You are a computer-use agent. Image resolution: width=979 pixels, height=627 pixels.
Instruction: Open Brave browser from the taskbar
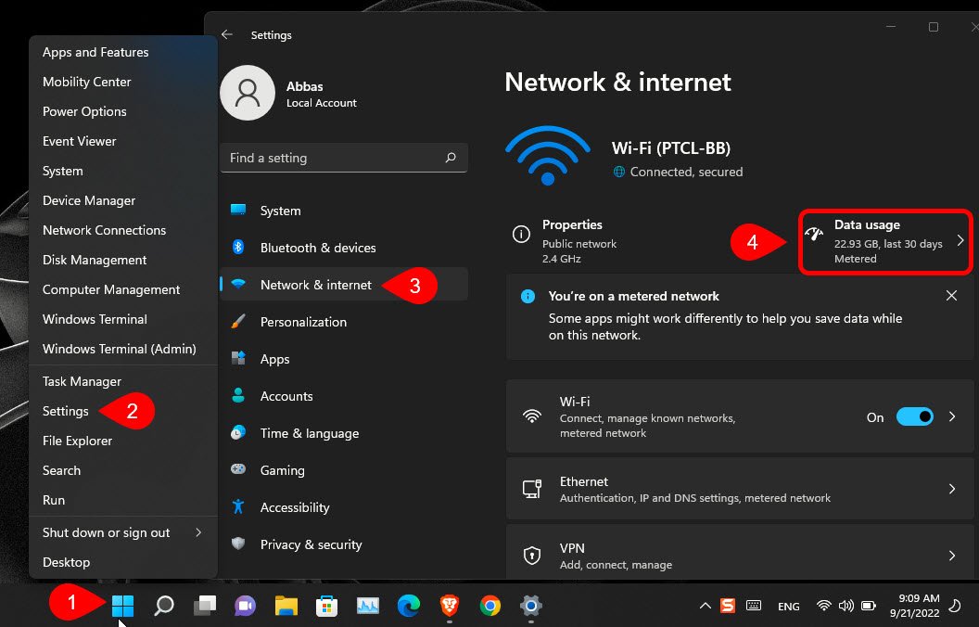point(449,606)
